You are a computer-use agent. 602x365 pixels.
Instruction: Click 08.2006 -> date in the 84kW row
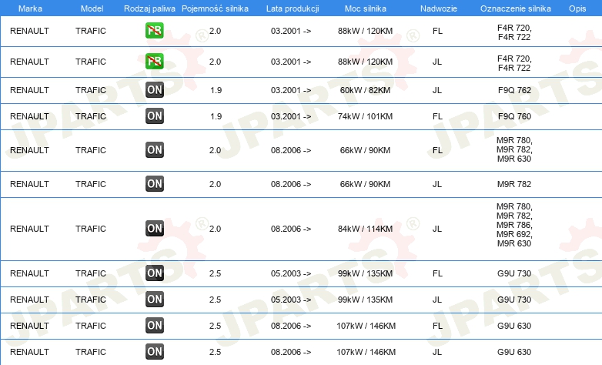[291, 229]
